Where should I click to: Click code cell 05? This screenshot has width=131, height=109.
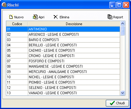pyautogui.click(x=17, y=51)
